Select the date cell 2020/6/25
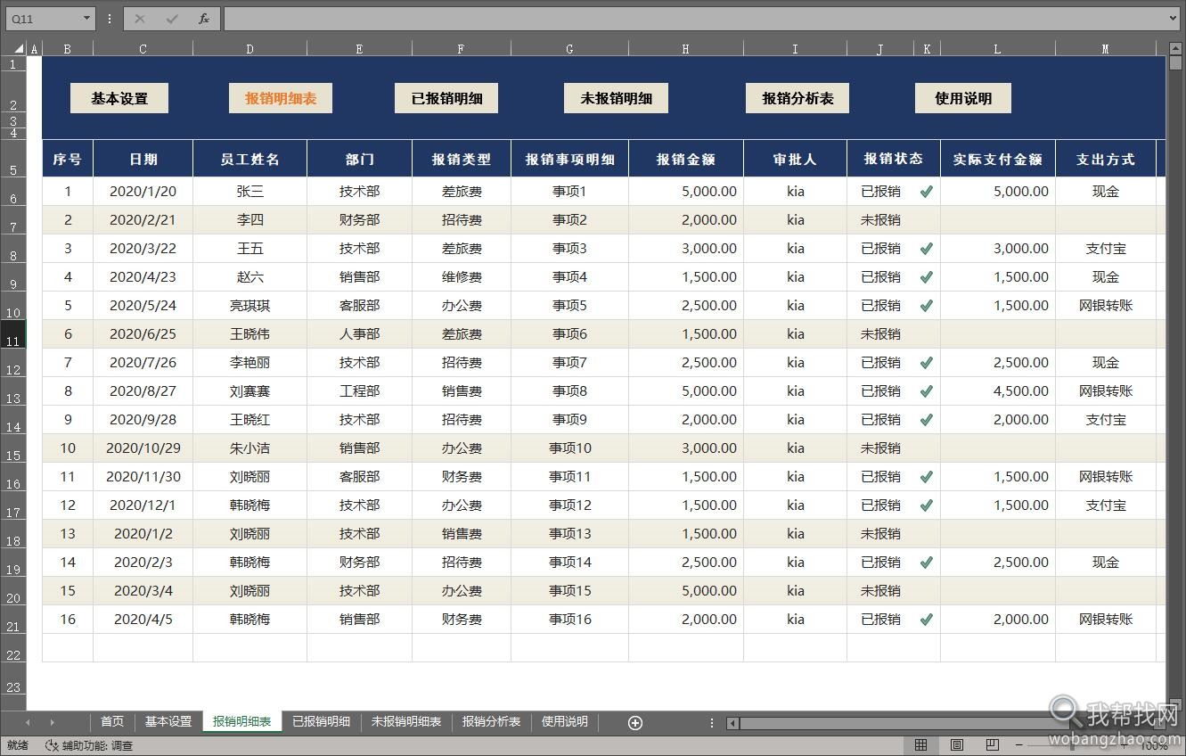1186x756 pixels. pos(143,333)
